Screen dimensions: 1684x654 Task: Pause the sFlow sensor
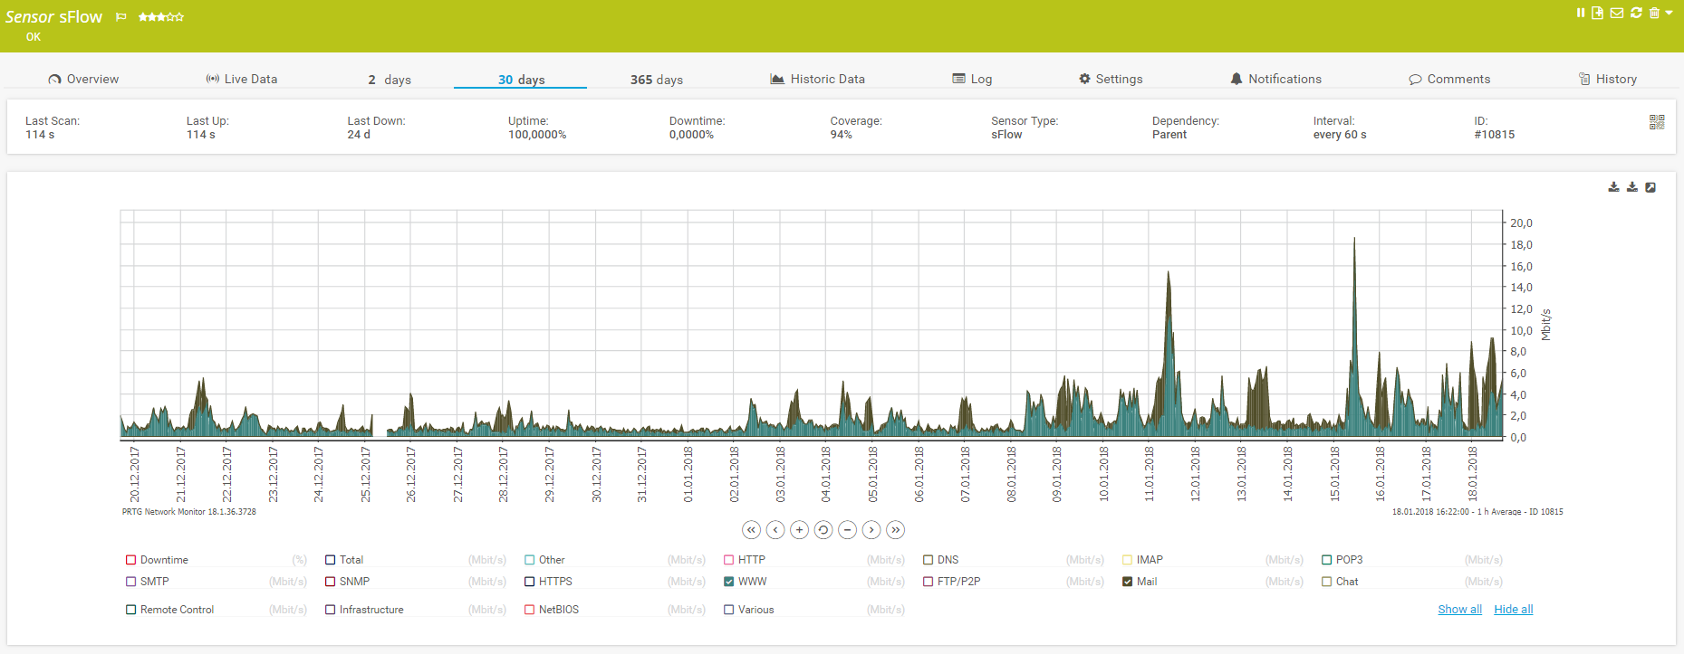tap(1580, 13)
